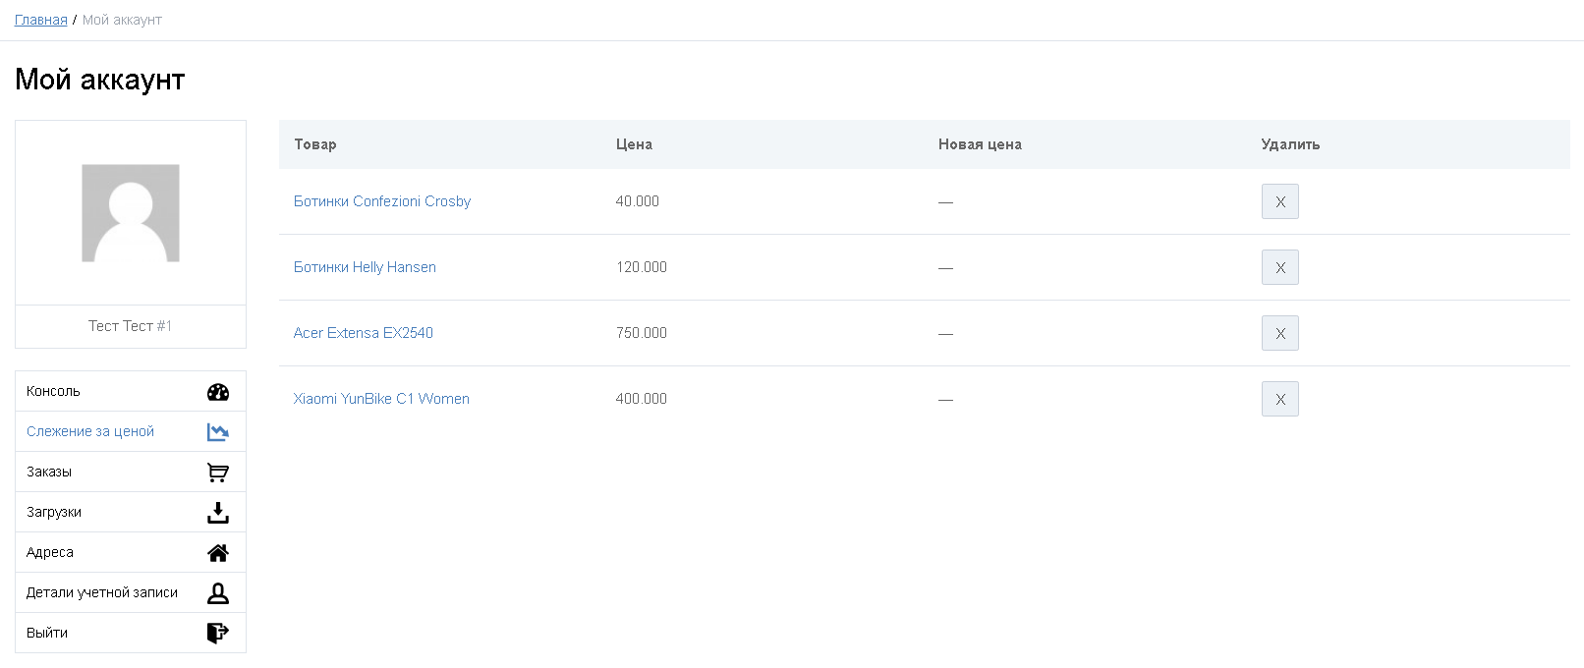Click the Мой аккаунт page heading
The image size is (1584, 668).
tap(100, 80)
